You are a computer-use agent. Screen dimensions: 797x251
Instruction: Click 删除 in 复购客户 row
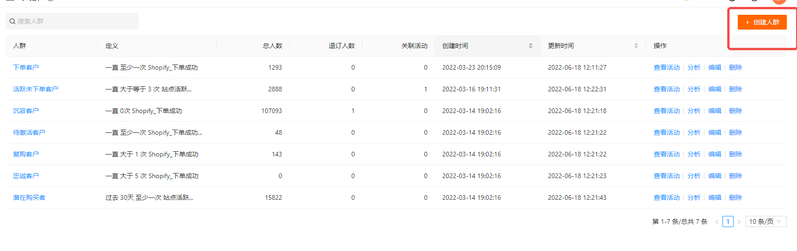coord(735,154)
